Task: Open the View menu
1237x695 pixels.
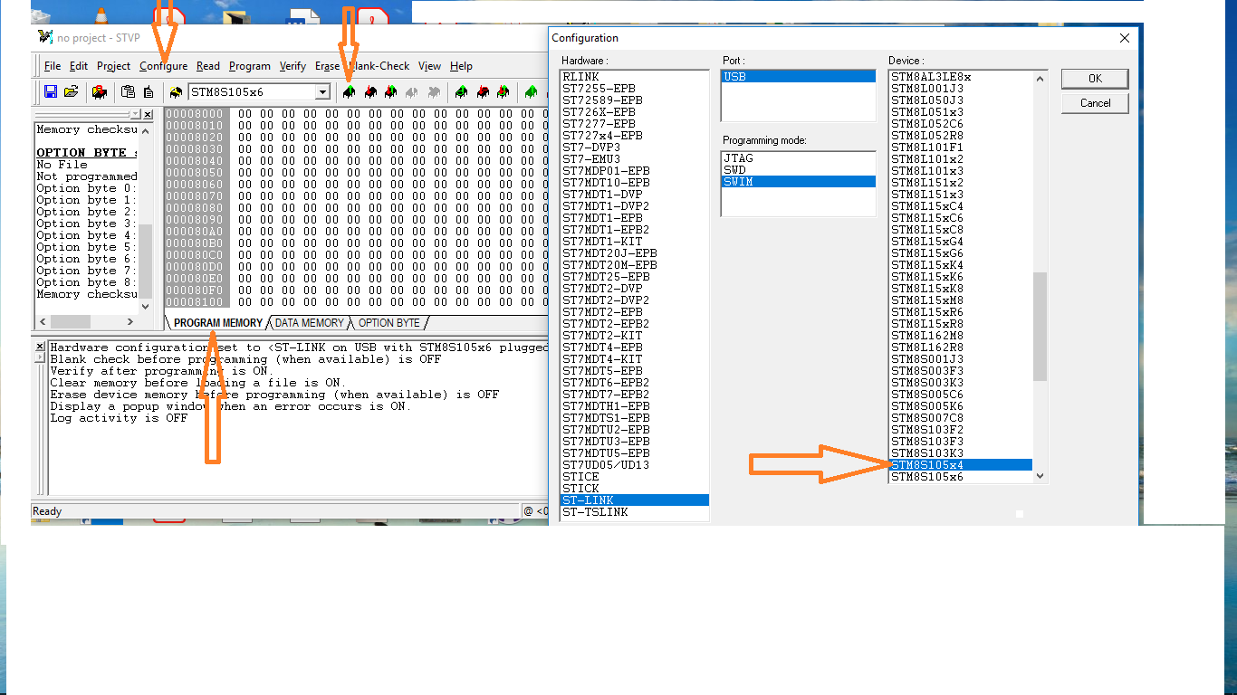Action: coord(430,66)
